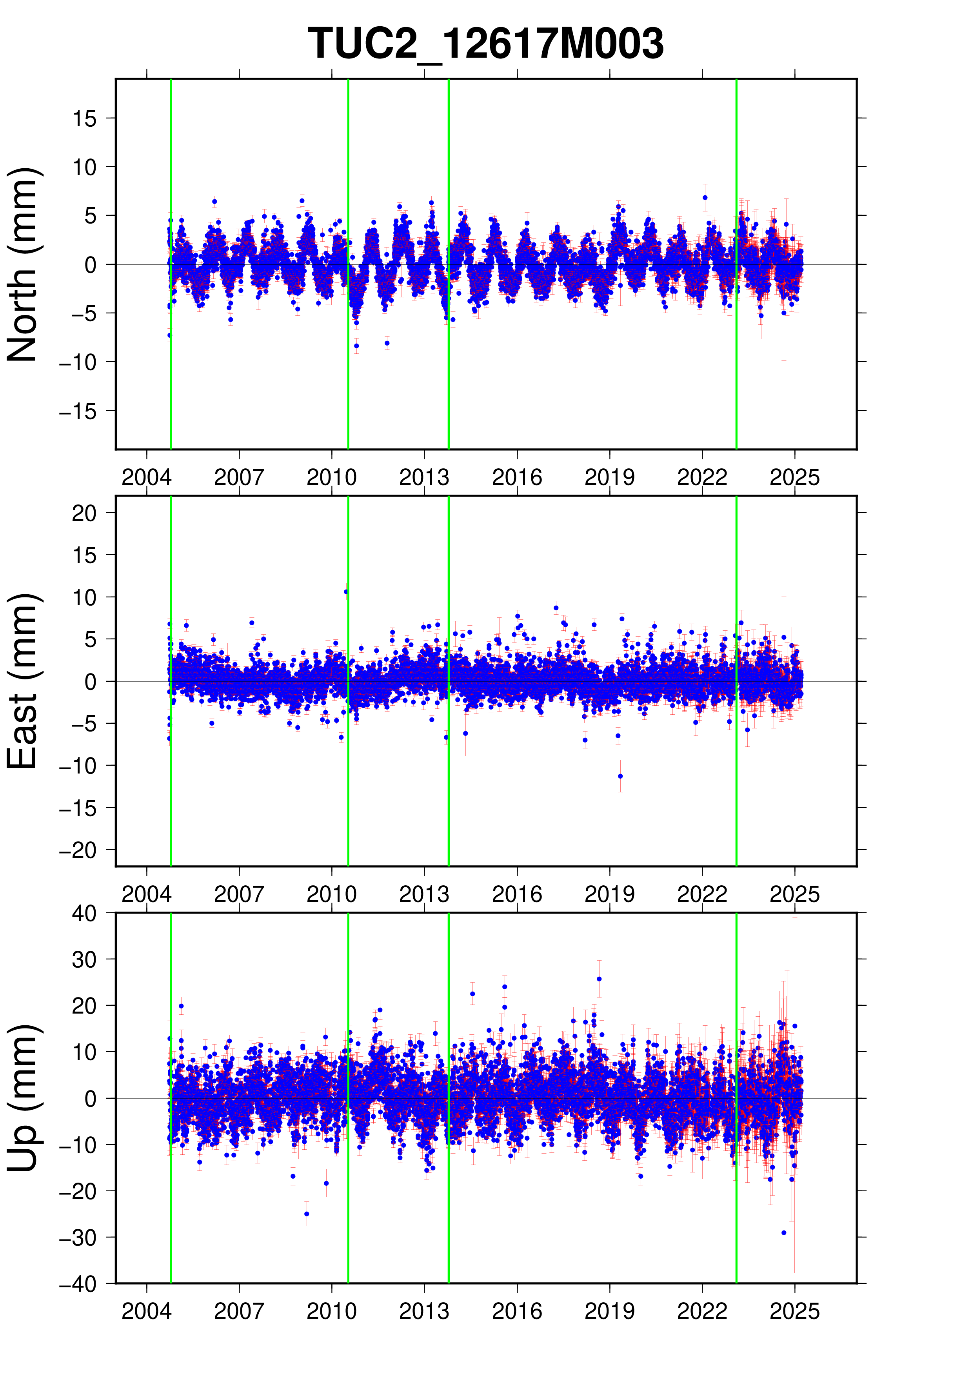Screen dimensions: 972x1376
Task: Click East outlier point above 10 mm
Action: (346, 592)
